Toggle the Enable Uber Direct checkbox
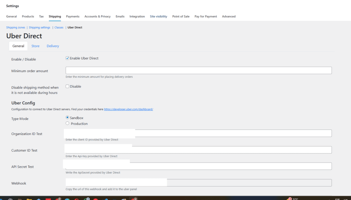The width and height of the screenshot is (351, 200). click(x=68, y=58)
